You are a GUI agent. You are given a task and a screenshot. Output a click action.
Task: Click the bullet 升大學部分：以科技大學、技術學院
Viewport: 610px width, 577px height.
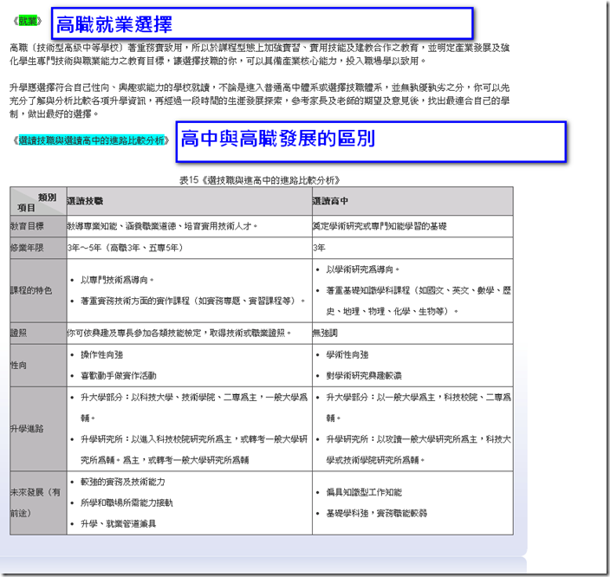tap(194, 408)
